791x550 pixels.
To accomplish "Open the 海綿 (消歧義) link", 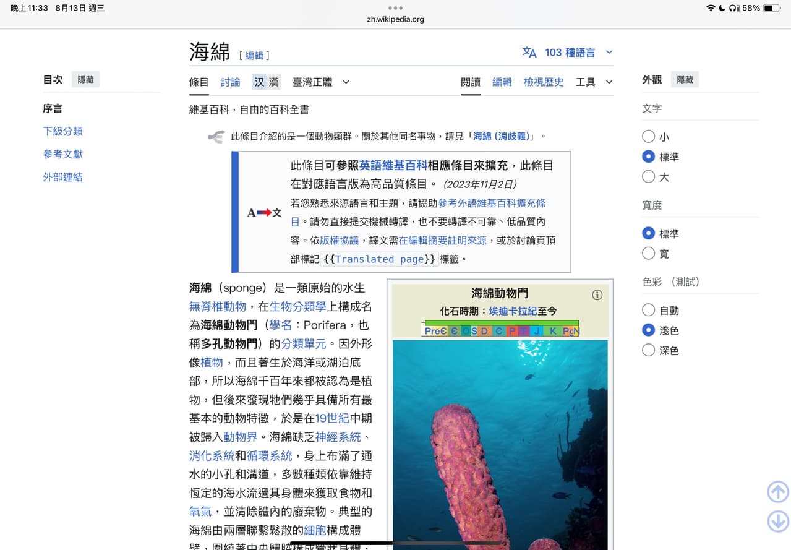I will click(501, 137).
